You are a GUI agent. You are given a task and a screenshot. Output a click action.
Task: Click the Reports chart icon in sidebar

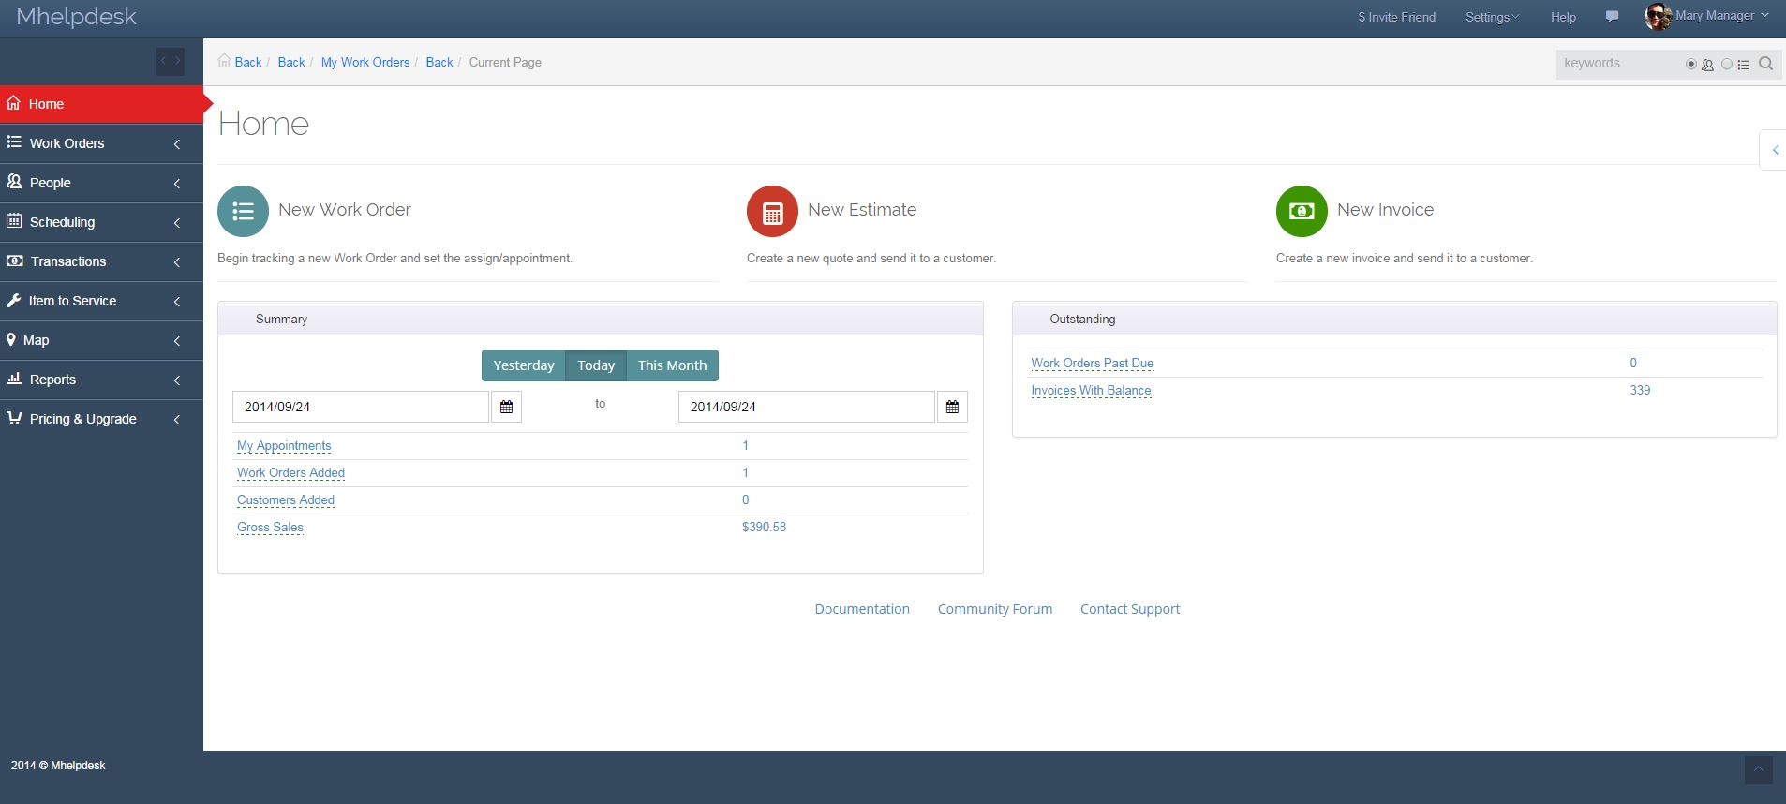(14, 379)
